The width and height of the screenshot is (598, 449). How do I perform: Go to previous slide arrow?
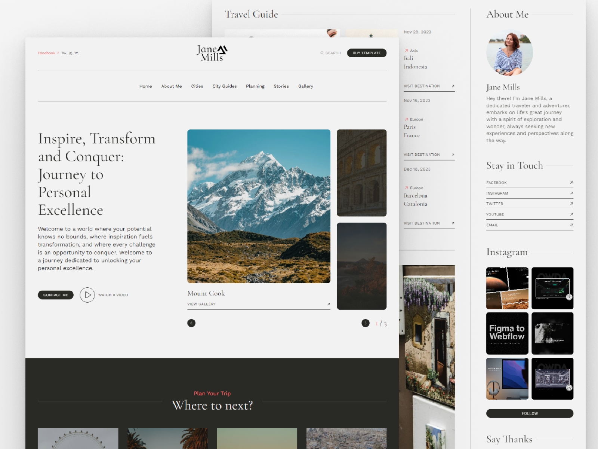tap(191, 323)
